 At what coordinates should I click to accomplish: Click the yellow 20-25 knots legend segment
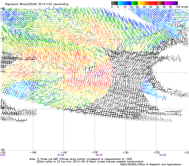tap(141, 3)
